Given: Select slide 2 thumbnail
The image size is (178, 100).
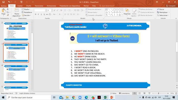Looking at the screenshot, I should (x=16, y=31).
